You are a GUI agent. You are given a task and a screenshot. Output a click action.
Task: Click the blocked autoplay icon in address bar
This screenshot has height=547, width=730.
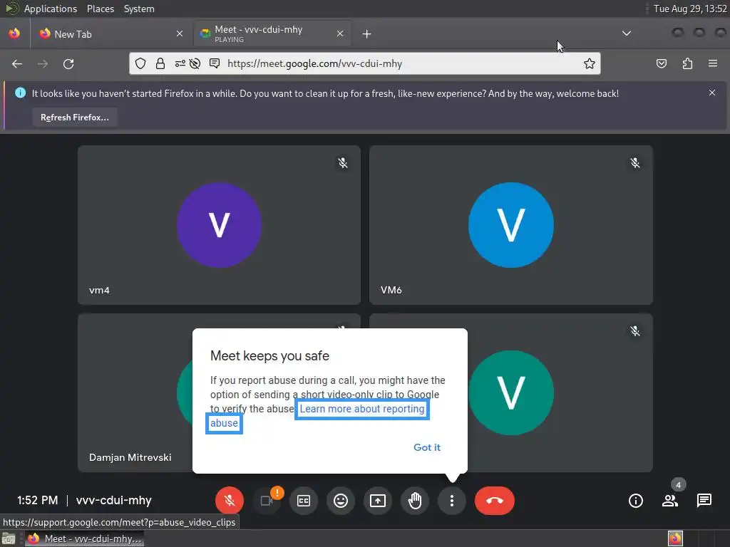[195, 63]
